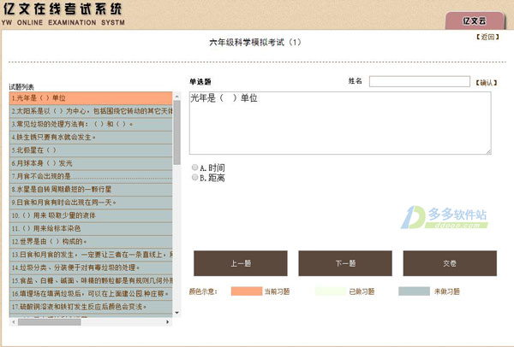Open the 亿文云 tab

(475, 21)
